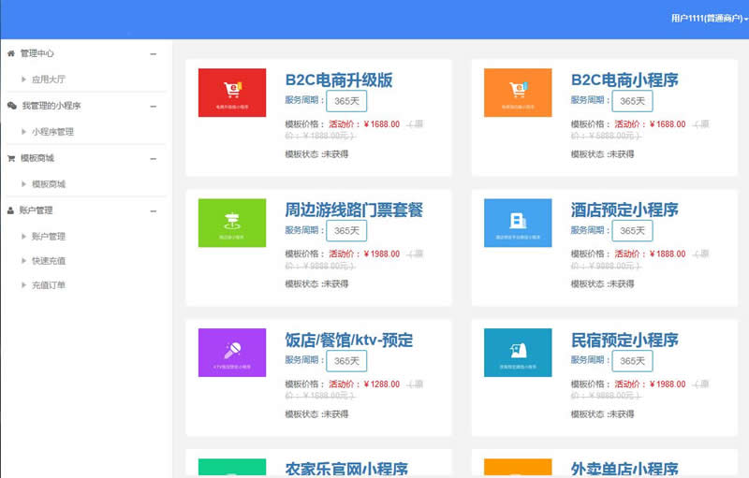Open the 民宿预定小程序 title
749x478 pixels.
624,340
